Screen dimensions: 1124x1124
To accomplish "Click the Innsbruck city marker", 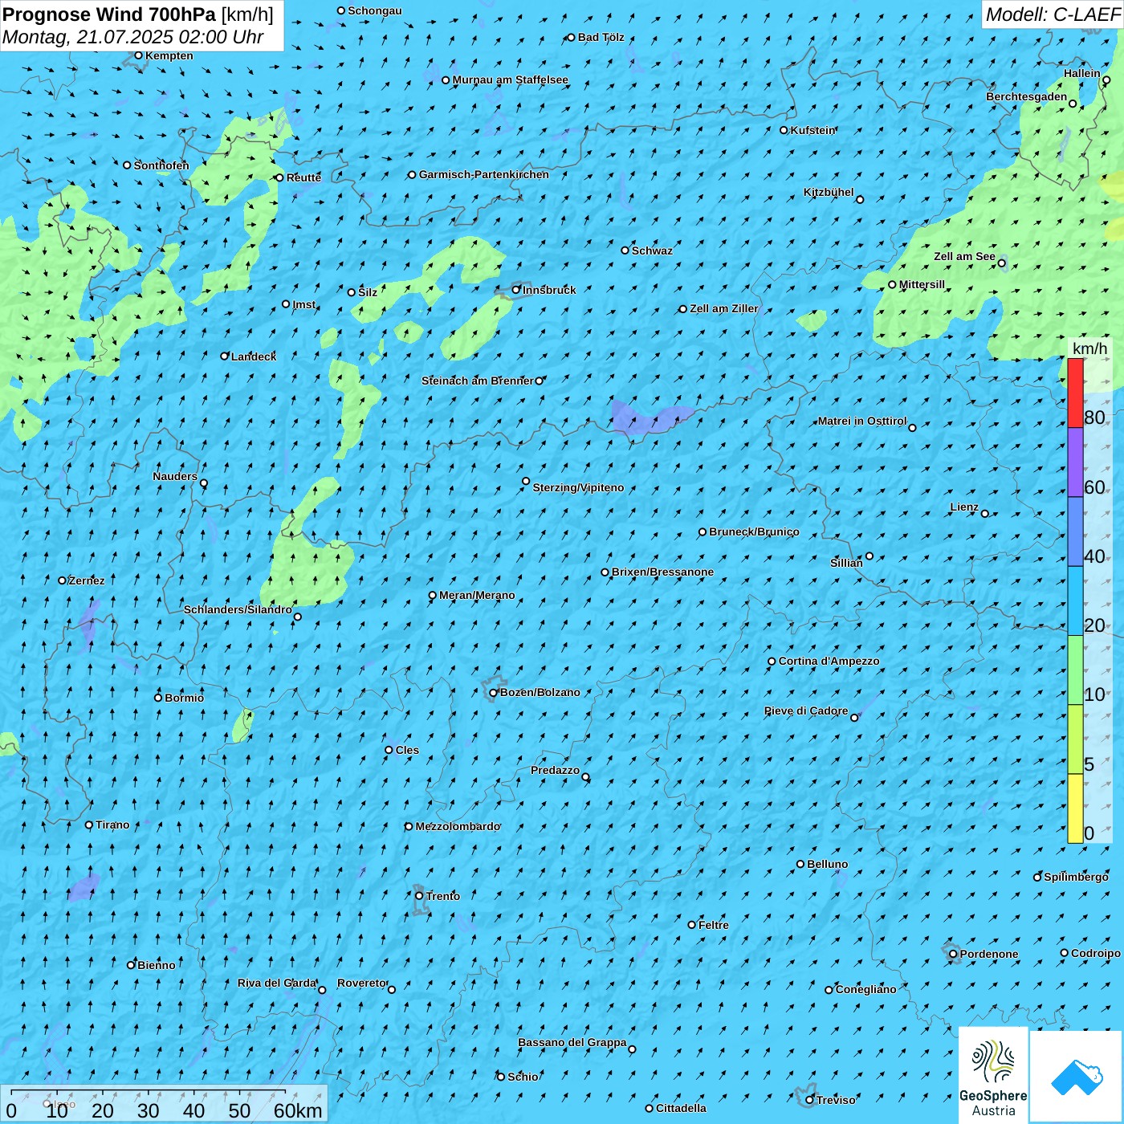I will coord(516,290).
